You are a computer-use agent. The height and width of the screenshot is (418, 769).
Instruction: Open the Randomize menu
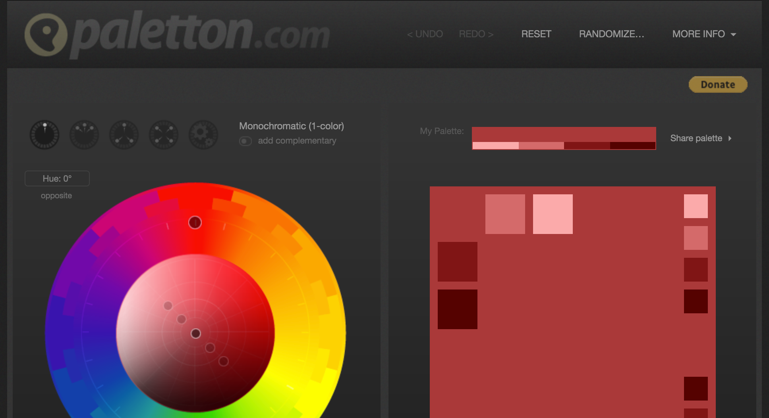click(612, 34)
